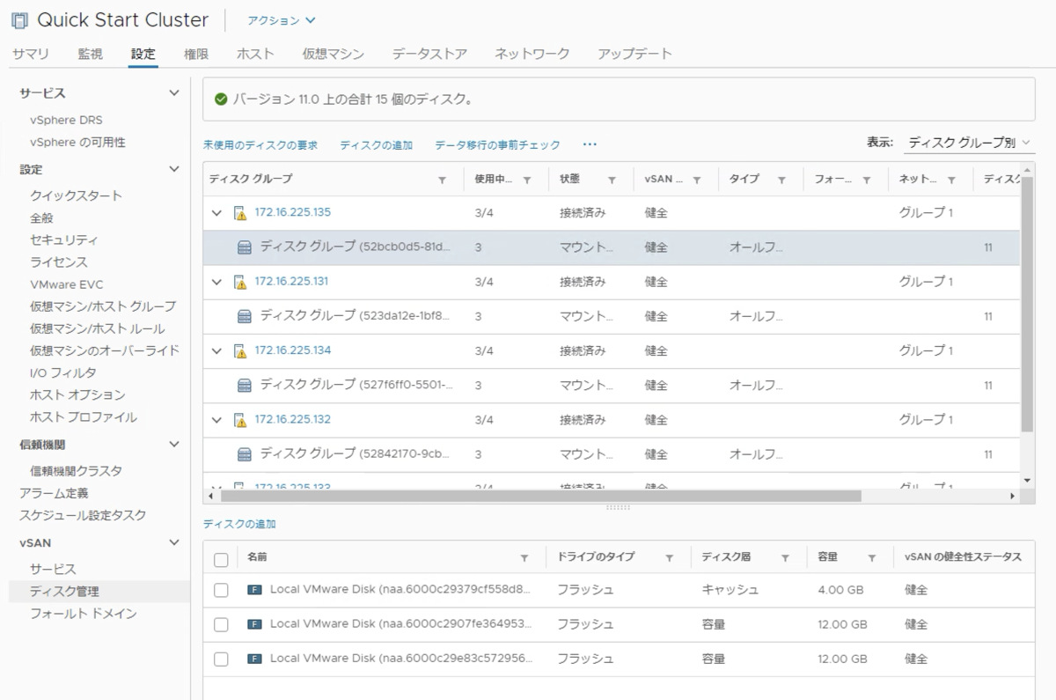Click the host warning icon for 172.16.225.134
The height and width of the screenshot is (700, 1056).
(x=239, y=350)
